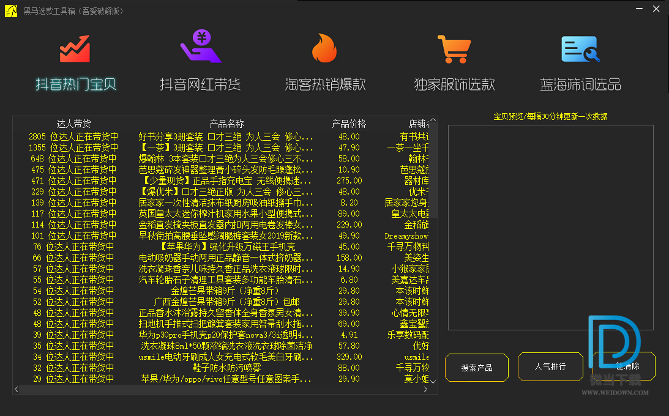Minimize the 黑马选款工具箱 window
669x416 pixels.
pyautogui.click(x=639, y=9)
